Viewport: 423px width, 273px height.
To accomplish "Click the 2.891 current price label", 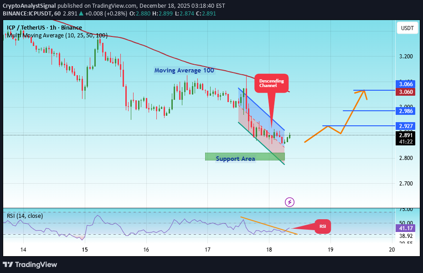I will (x=405, y=135).
